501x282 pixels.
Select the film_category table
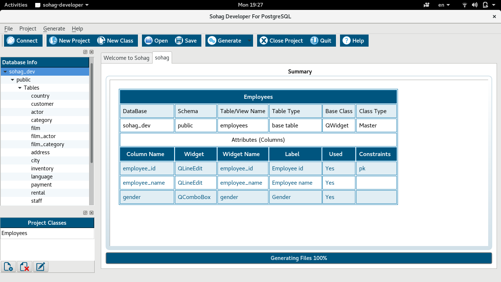click(48, 144)
